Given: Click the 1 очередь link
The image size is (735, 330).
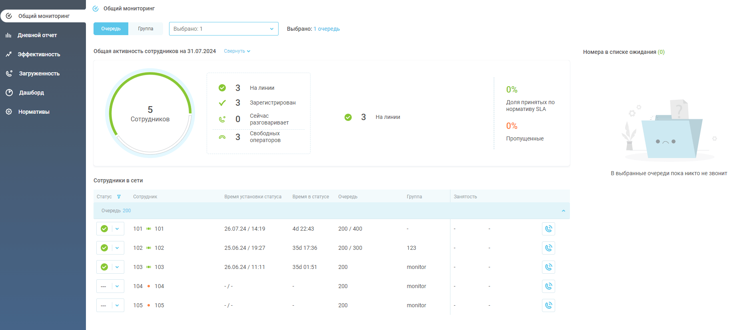Looking at the screenshot, I should point(327,29).
